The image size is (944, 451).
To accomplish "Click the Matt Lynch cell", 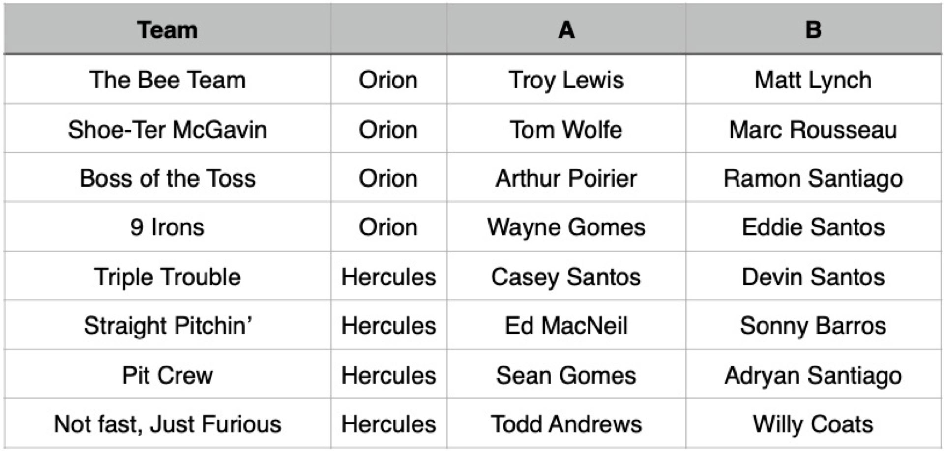I will tap(813, 80).
